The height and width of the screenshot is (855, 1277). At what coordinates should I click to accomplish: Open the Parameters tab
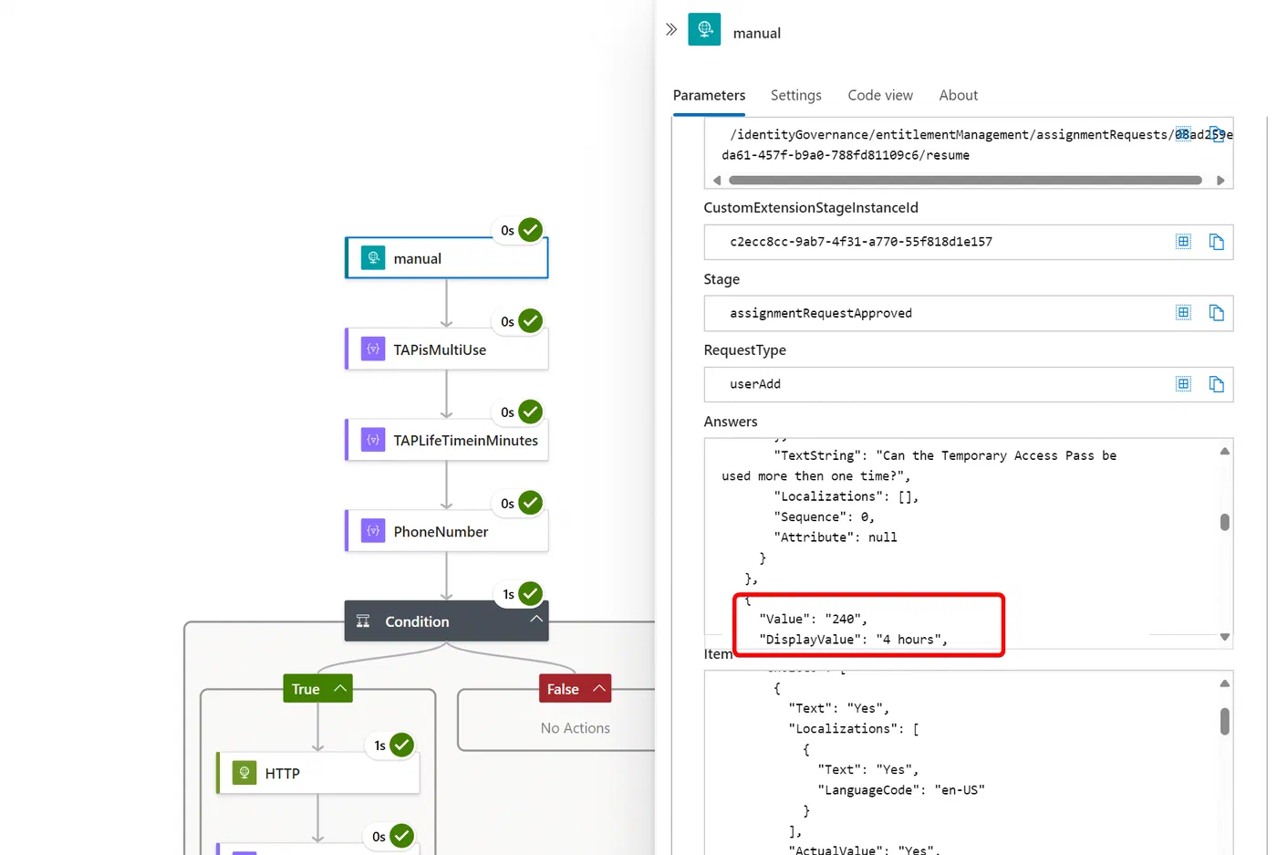[709, 95]
